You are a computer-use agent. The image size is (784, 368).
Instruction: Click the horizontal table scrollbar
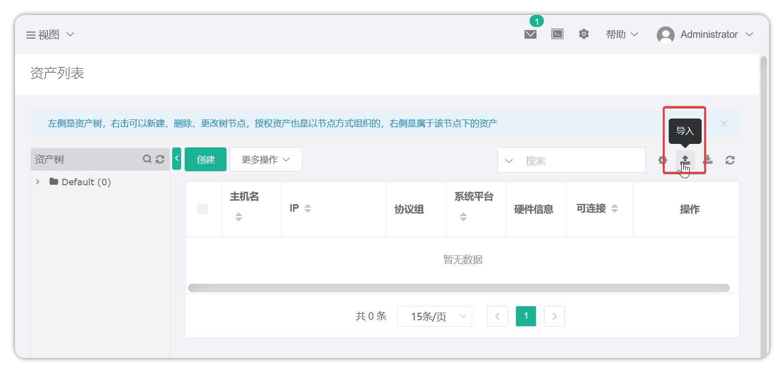tap(459, 288)
